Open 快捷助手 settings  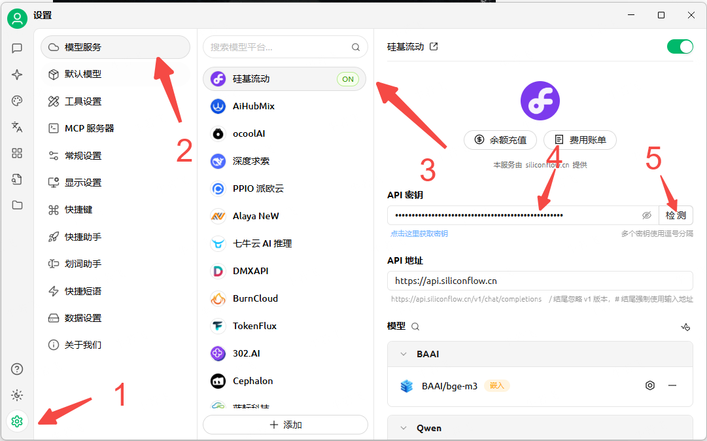[115, 237]
